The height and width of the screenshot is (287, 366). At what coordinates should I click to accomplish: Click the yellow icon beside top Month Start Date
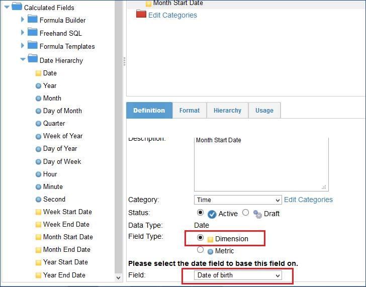tap(148, 4)
